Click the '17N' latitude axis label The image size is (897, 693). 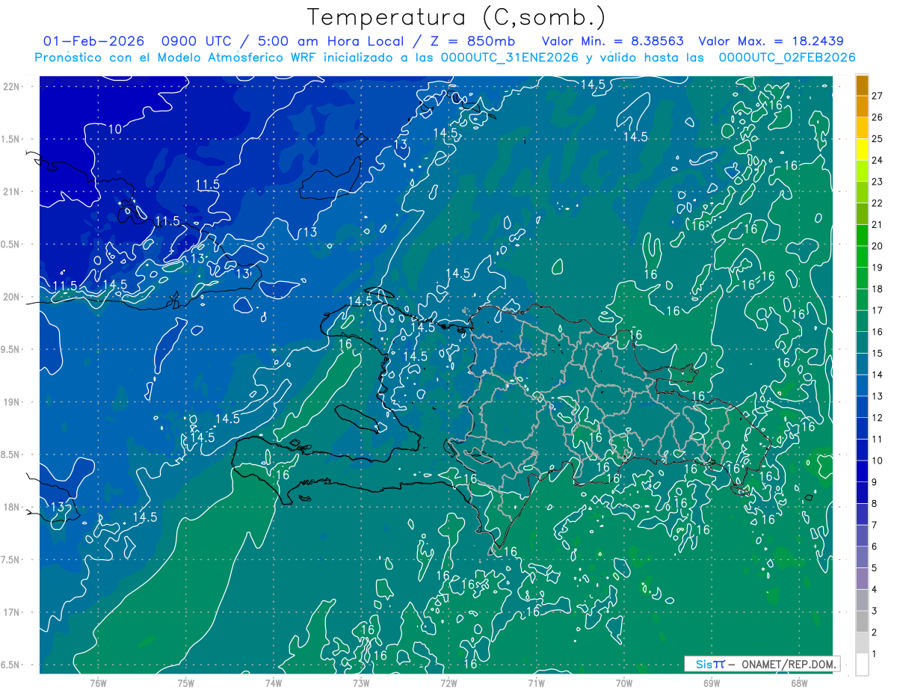pyautogui.click(x=10, y=612)
